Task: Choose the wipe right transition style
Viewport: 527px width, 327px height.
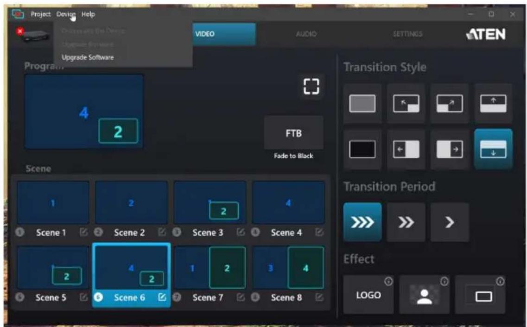Action: 449,149
